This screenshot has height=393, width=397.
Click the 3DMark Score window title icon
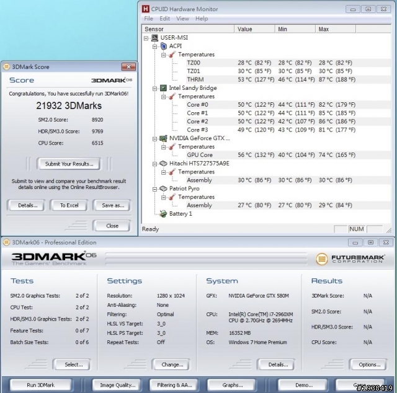point(6,67)
